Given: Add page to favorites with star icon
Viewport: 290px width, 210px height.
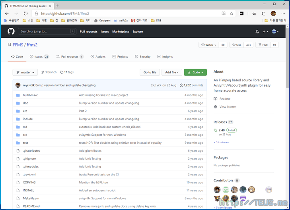Looking at the screenshot, I should tap(232, 13).
